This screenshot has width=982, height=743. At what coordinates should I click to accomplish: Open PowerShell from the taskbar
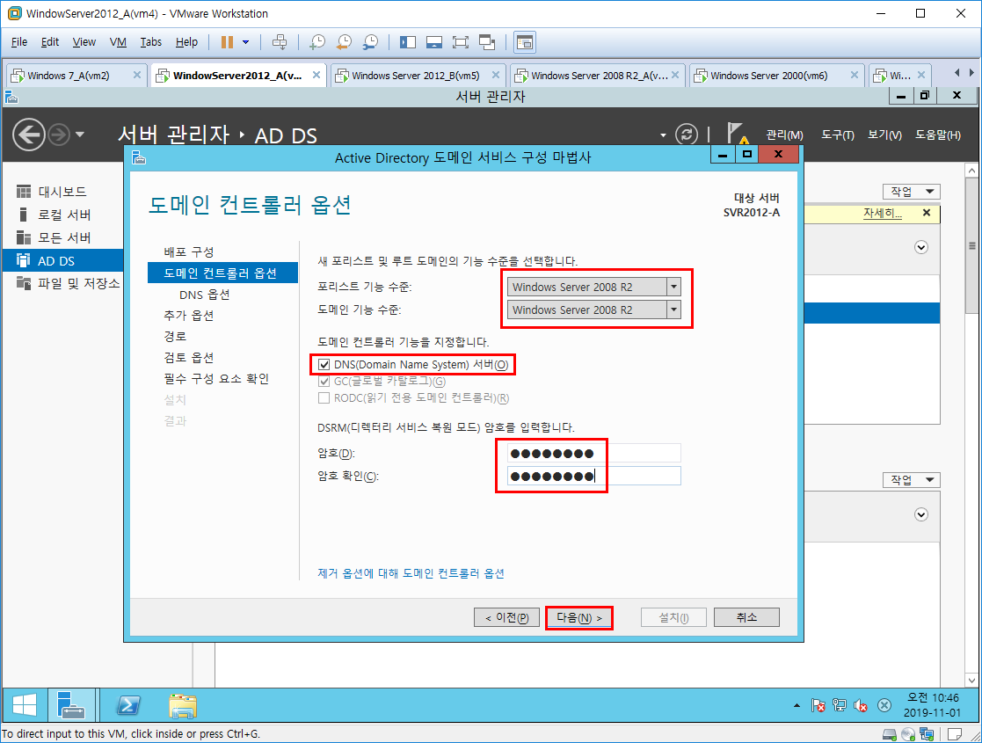tap(128, 706)
